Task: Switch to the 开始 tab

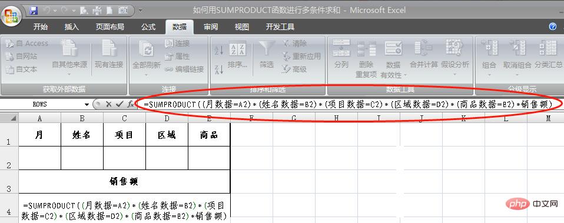Action: pos(40,27)
